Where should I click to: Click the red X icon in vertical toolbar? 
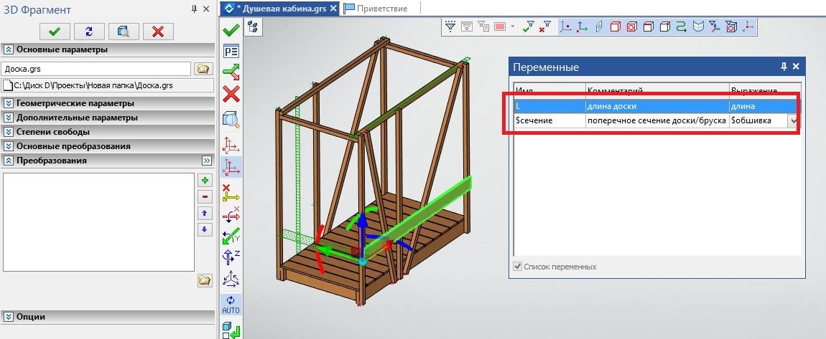point(231,94)
